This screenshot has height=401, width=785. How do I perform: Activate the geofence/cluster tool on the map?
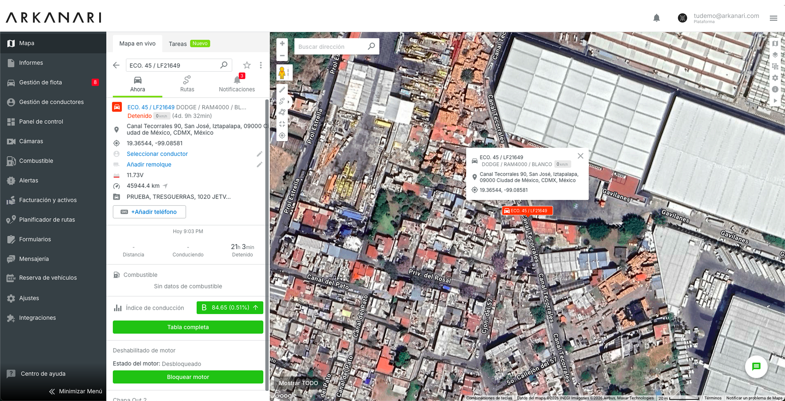coord(282,112)
